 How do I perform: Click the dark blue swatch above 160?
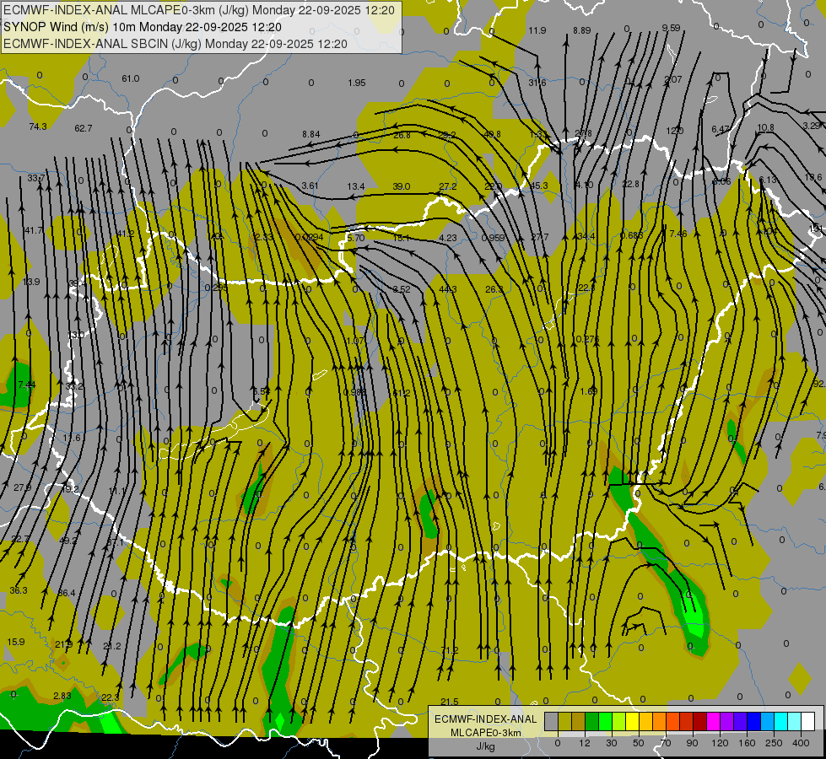tap(753, 721)
